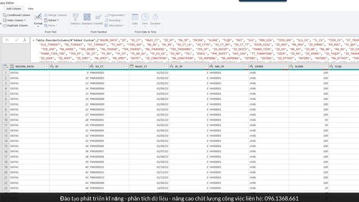Switch to the Add Column tab

13,9
